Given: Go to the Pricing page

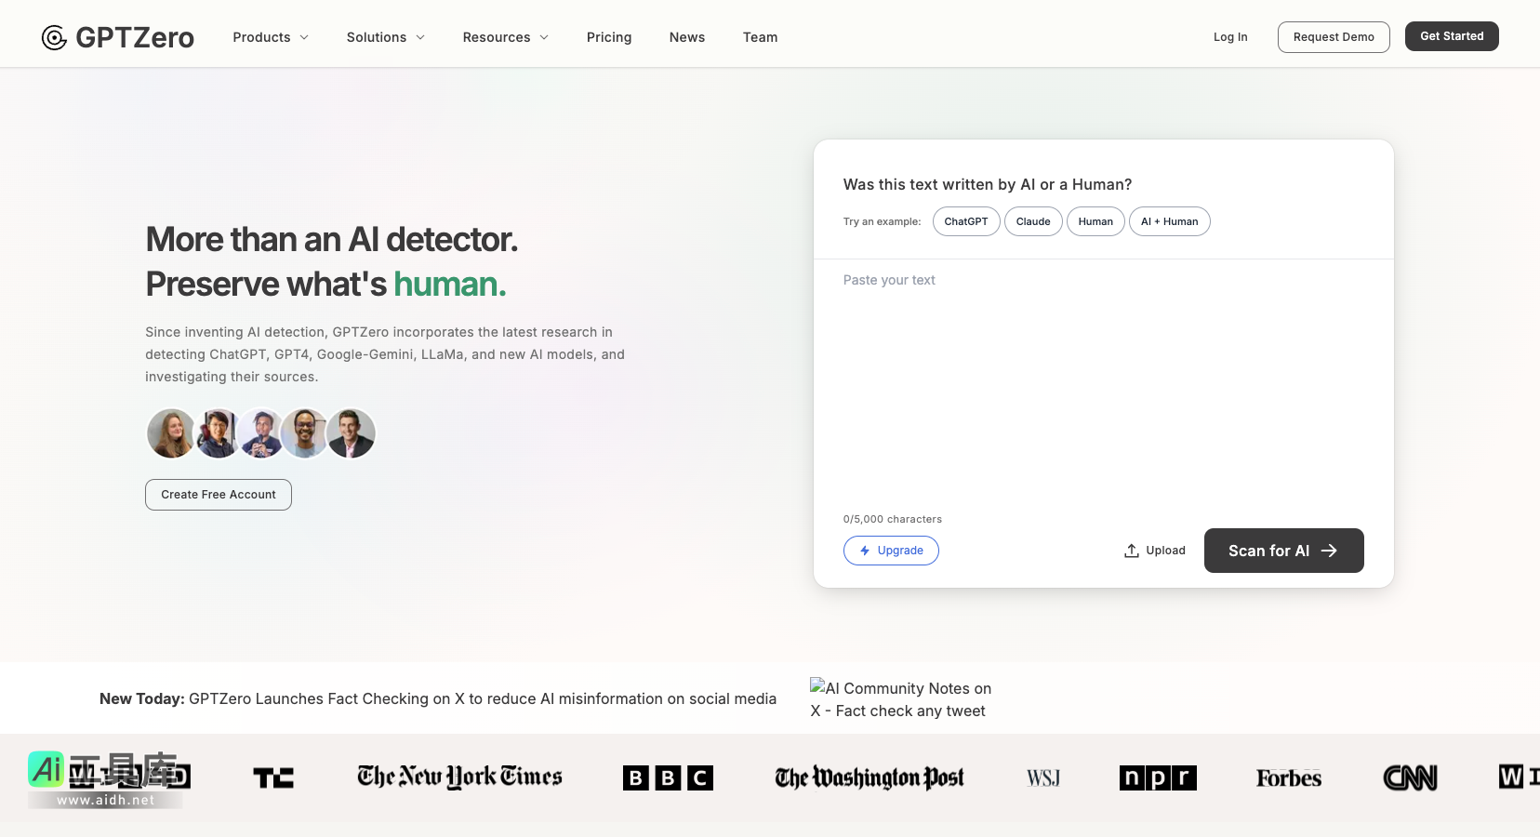Looking at the screenshot, I should point(609,37).
